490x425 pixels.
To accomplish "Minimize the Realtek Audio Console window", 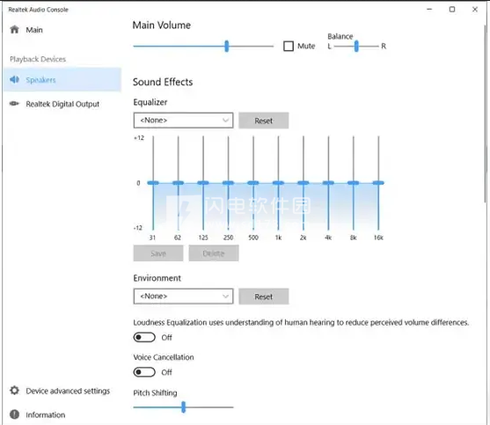I will pos(429,10).
